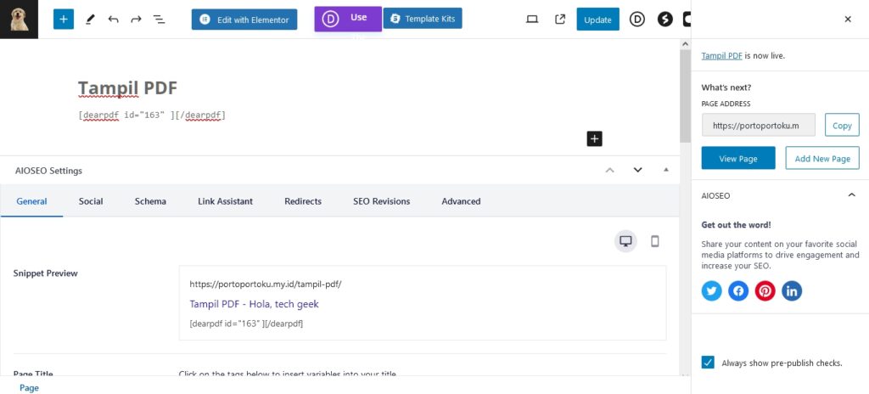Click the page address URL field
Screen dimensions: 869x394
758,126
